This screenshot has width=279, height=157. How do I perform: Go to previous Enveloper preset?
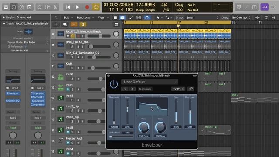125,89
